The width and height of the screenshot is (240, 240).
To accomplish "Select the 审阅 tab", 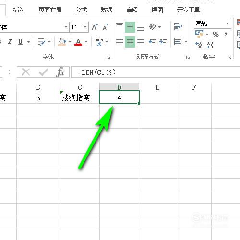I will 132,10.
